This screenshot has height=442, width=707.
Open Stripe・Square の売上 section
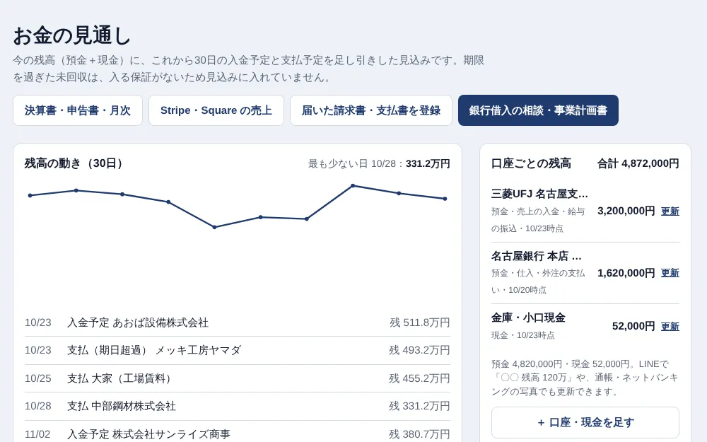(216, 110)
